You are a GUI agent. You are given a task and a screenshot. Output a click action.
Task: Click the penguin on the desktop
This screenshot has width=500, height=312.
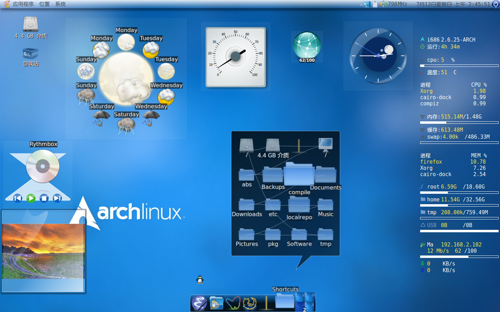[x=200, y=279]
